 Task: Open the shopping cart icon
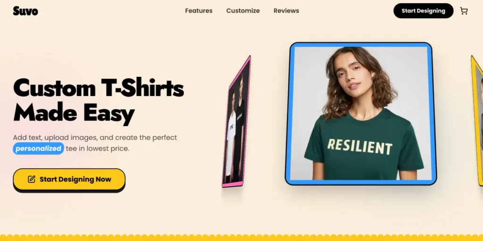(x=464, y=11)
